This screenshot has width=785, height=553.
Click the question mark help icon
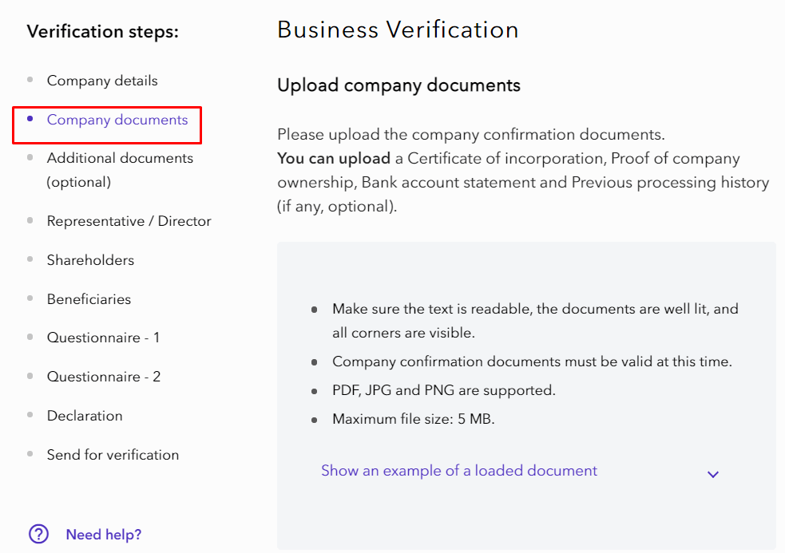pos(38,534)
